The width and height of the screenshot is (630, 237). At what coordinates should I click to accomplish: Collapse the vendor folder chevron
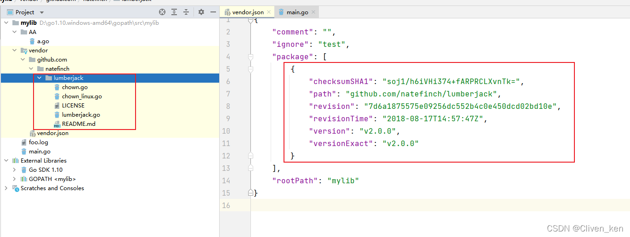[x=14, y=51]
